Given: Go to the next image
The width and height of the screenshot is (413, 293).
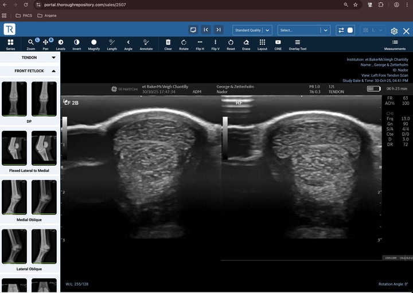Looking at the screenshot, I should [x=219, y=30].
